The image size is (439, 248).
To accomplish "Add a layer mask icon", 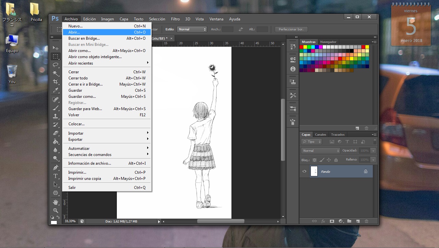I will click(332, 221).
